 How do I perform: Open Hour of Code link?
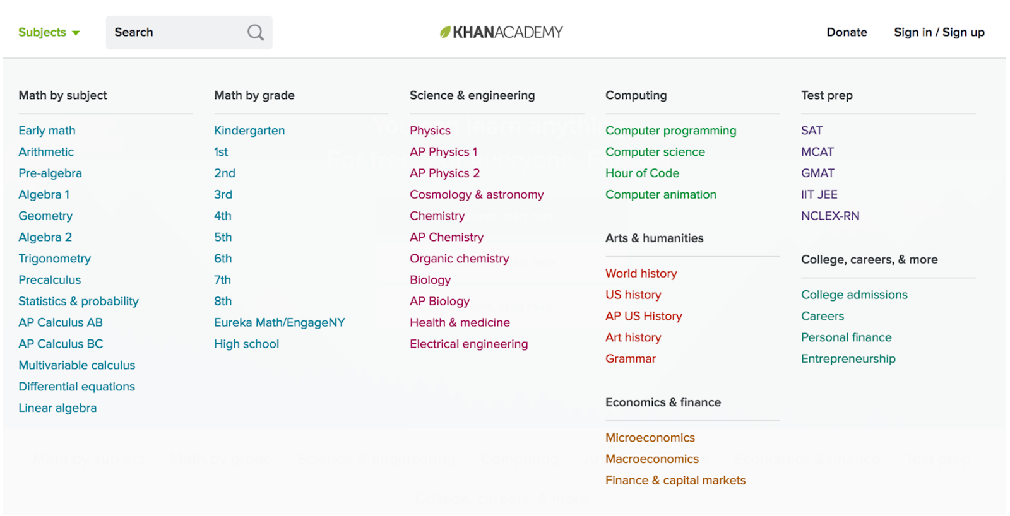pyautogui.click(x=642, y=173)
